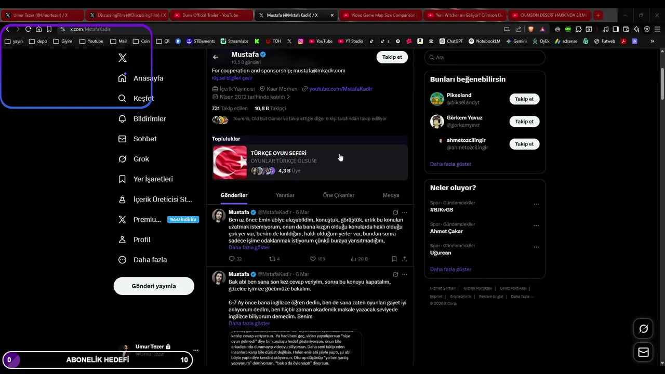This screenshot has height=374, width=665.
Task: Click the Gönderi yayınla button
Action: tap(154, 286)
